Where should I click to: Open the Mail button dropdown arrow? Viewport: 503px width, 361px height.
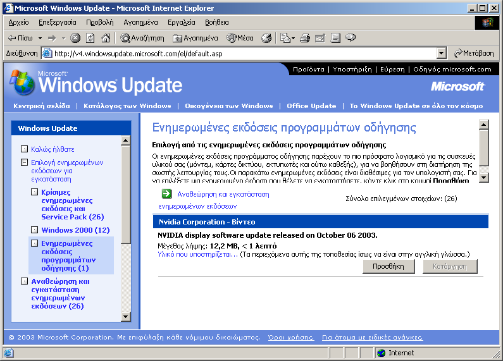click(293, 39)
